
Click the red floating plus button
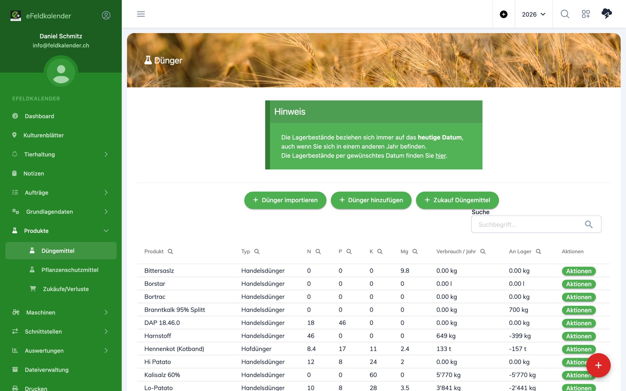click(598, 365)
